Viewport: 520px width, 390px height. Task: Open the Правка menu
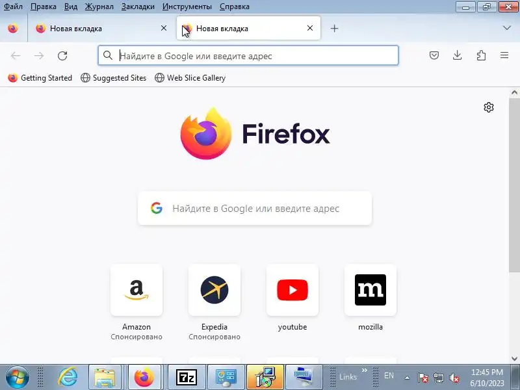tap(44, 6)
